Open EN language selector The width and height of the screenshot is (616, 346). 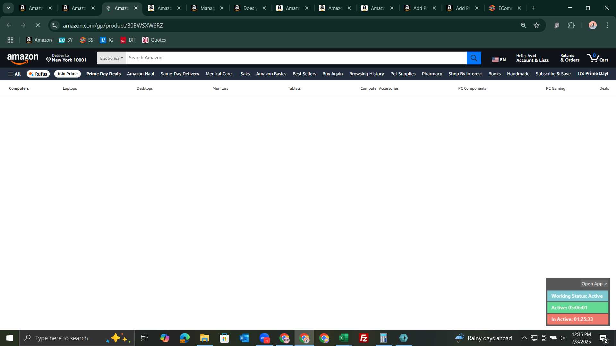click(499, 60)
